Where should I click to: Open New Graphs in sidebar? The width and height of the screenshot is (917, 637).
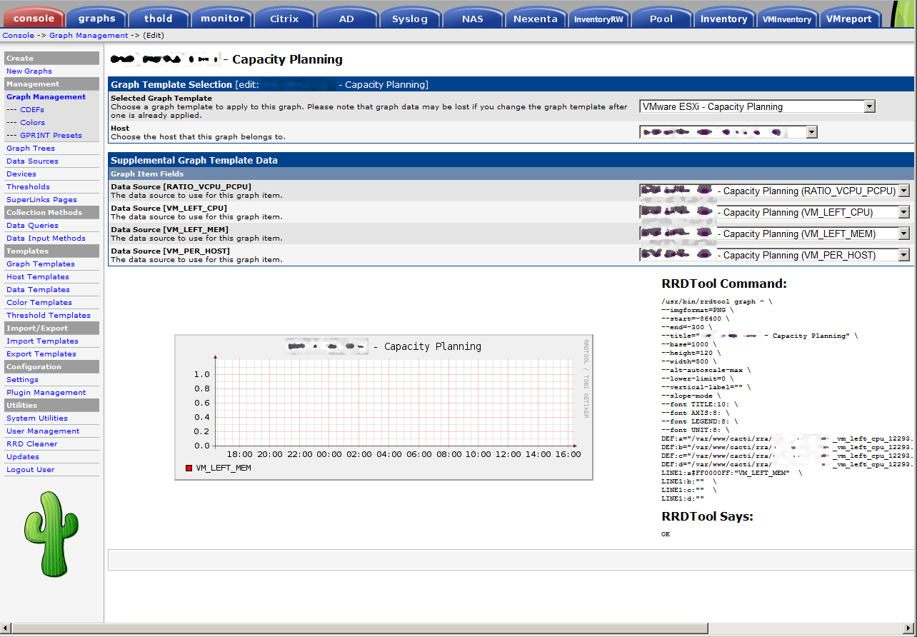click(29, 71)
